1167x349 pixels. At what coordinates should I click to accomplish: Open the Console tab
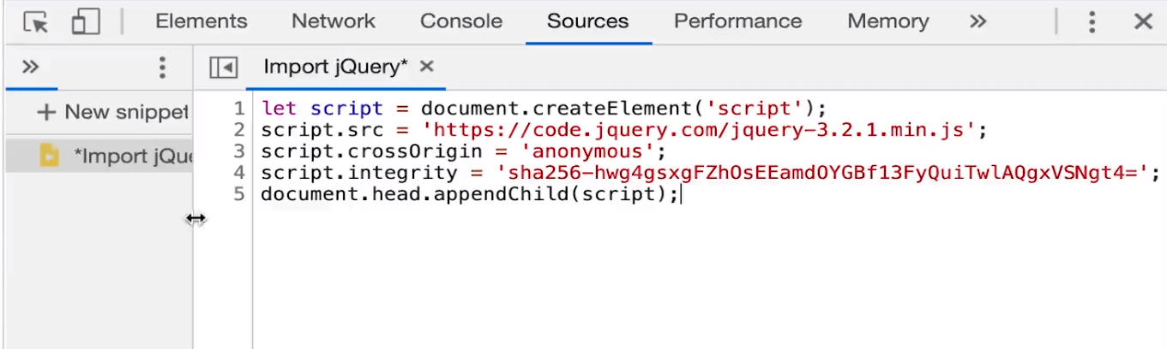[x=461, y=21]
